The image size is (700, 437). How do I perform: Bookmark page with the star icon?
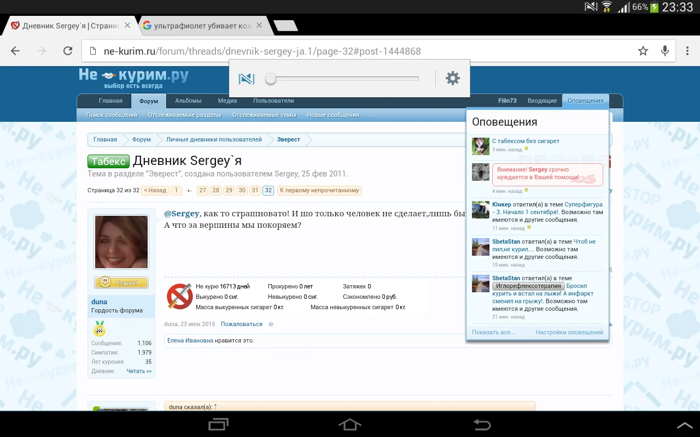pos(643,51)
